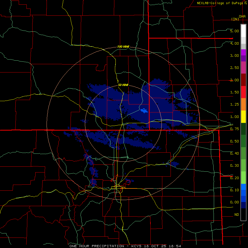
Task: Click the ND legend label
Action: [x=237, y=215]
